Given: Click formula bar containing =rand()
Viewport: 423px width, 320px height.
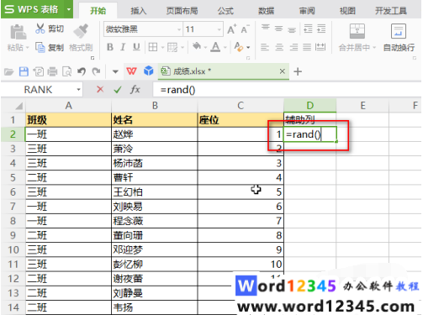Looking at the screenshot, I should (287, 90).
